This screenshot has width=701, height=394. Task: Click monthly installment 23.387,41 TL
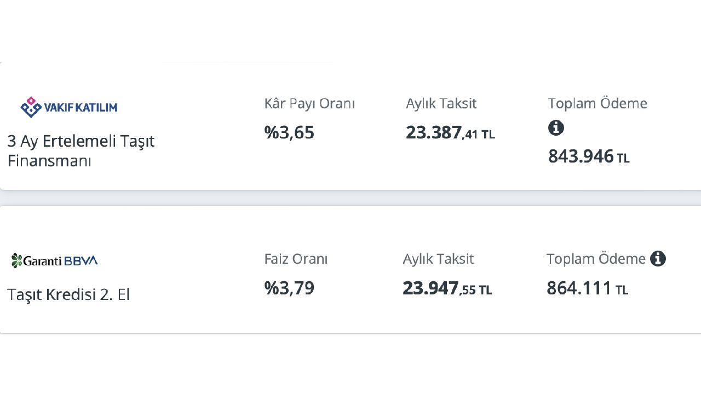[450, 133]
